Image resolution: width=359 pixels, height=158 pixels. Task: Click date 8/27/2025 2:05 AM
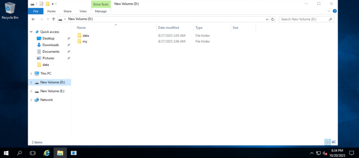coord(171,36)
